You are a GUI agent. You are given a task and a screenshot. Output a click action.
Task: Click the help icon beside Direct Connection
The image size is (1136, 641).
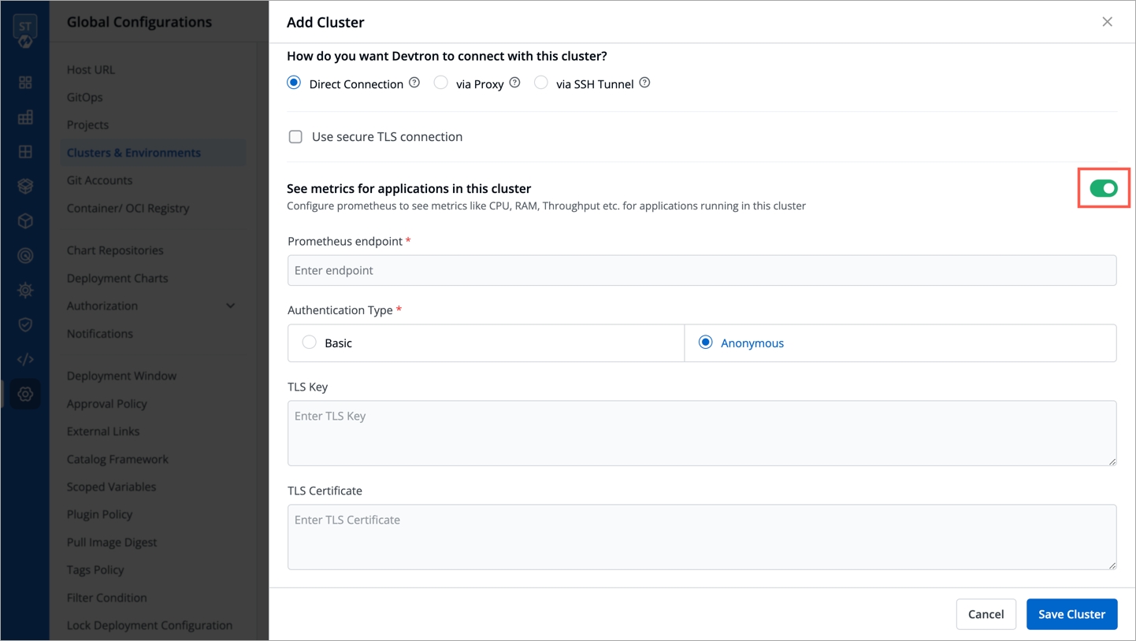coord(414,83)
